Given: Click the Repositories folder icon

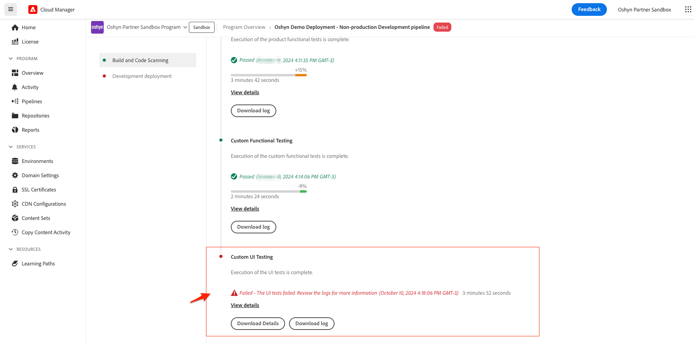Looking at the screenshot, I should (15, 116).
